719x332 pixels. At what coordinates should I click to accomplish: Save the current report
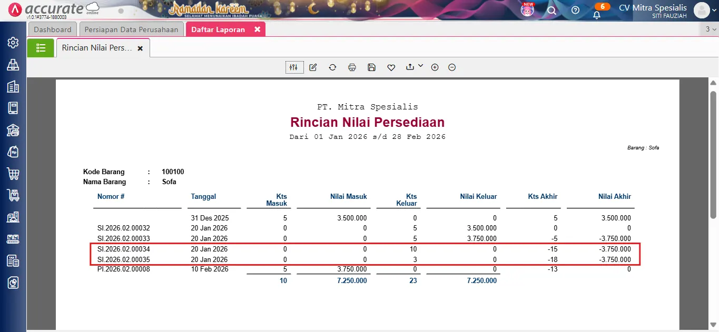click(371, 67)
